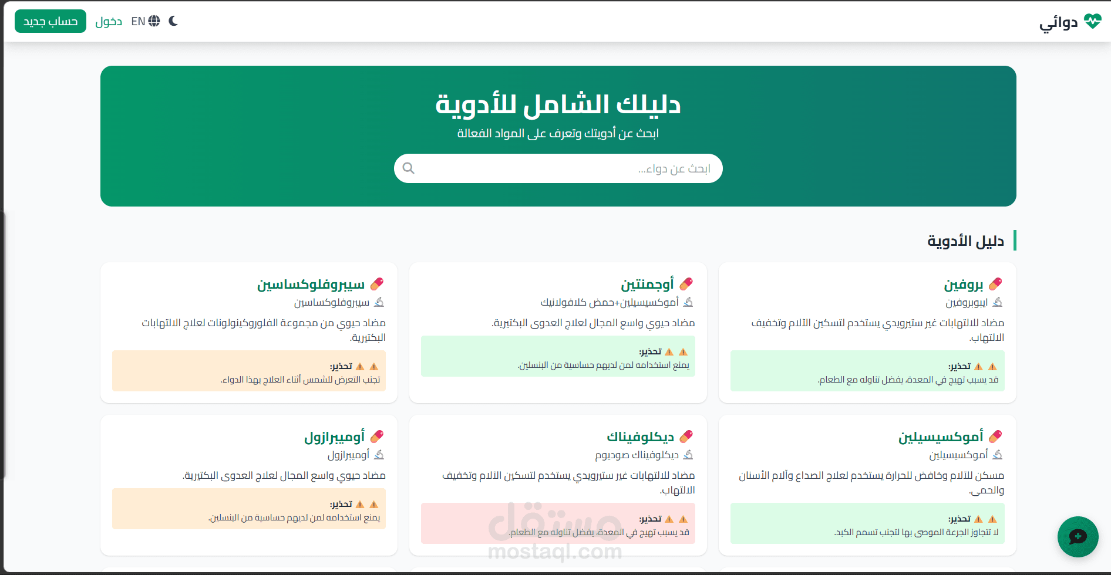Click the أوميبرازول penicillin allergy warning text

pos(294,518)
